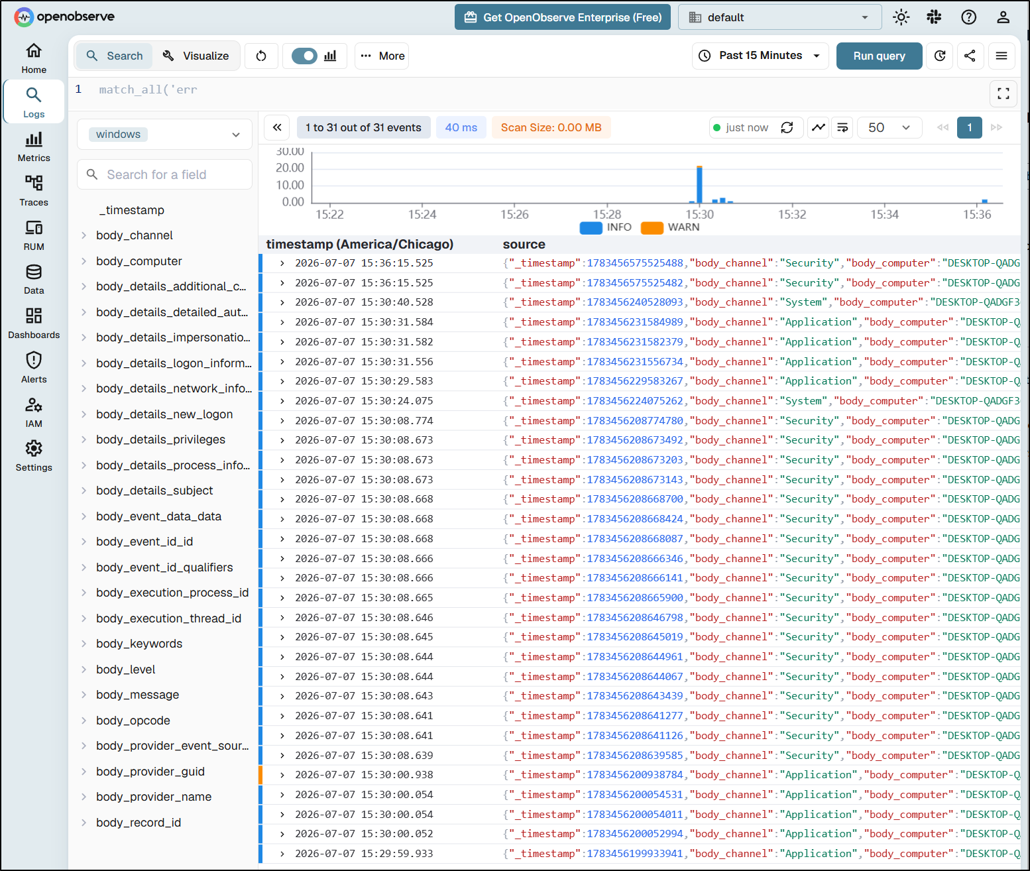Select the _timestamp field
This screenshot has width=1030, height=871.
coord(132,210)
